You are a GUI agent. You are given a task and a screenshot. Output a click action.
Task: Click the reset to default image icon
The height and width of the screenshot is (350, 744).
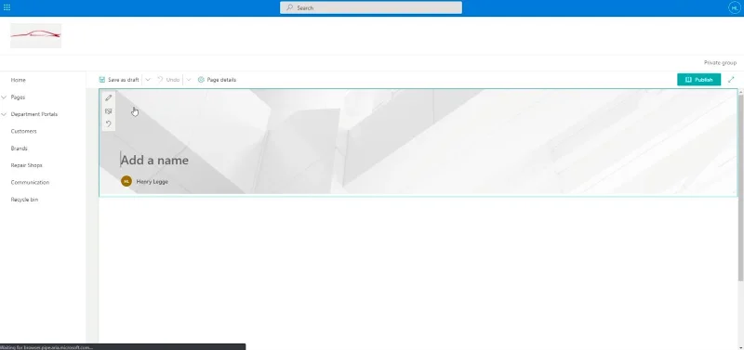109,124
